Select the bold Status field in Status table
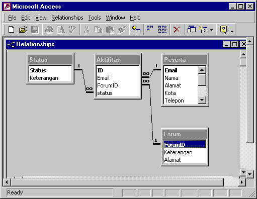The width and height of the screenshot is (257, 199). click(50, 70)
